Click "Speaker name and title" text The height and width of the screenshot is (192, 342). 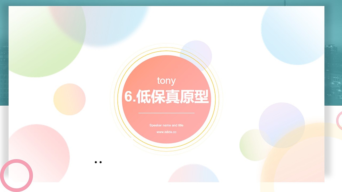[x=166, y=125]
